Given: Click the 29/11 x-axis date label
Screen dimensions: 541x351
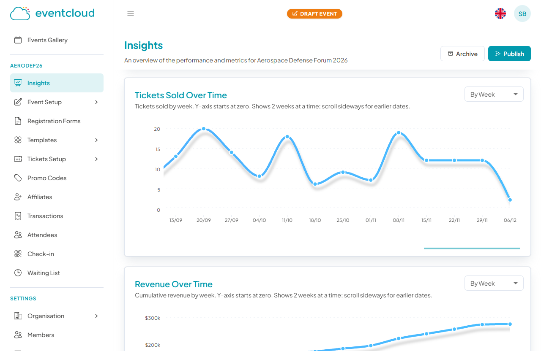Looking at the screenshot, I should pyautogui.click(x=482, y=220).
